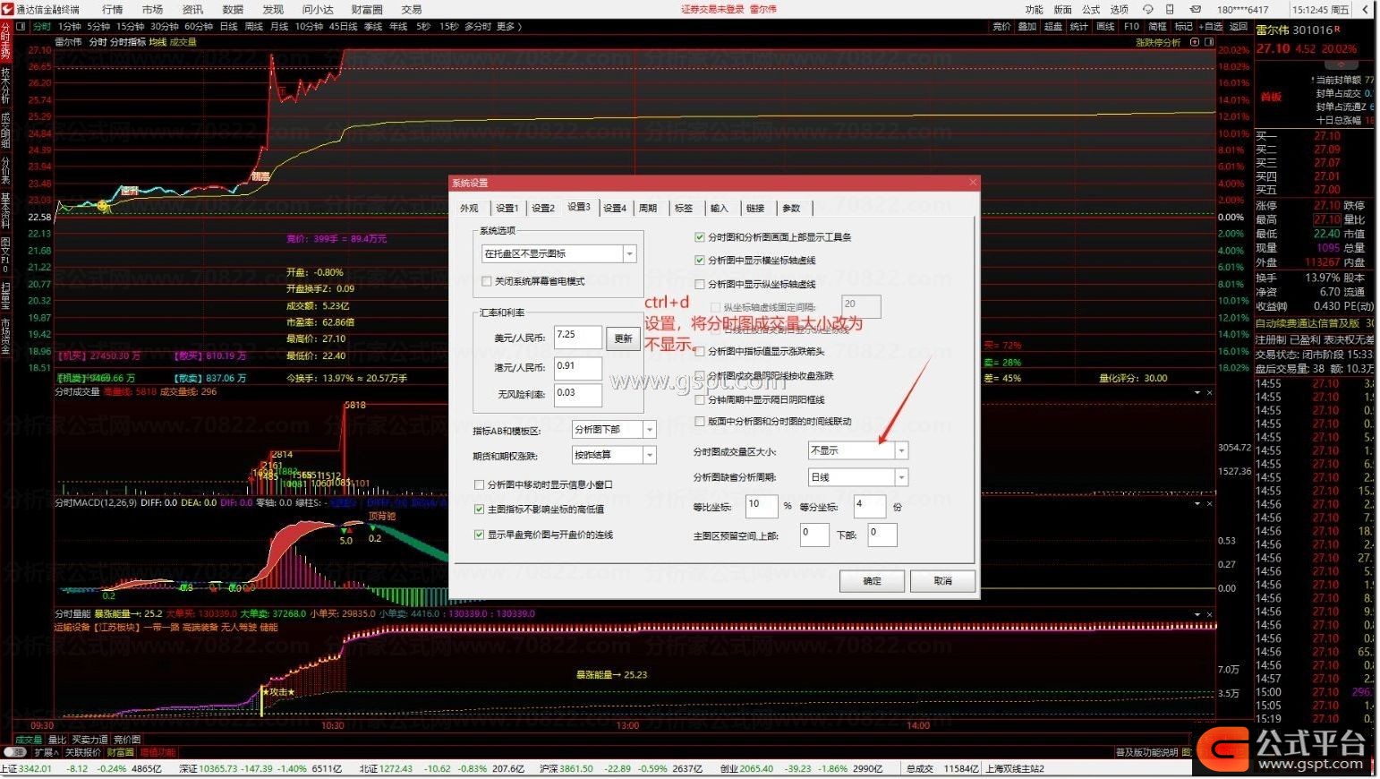Click the F10 toolbar button
Image resolution: width=1380 pixels, height=779 pixels.
click(1132, 27)
